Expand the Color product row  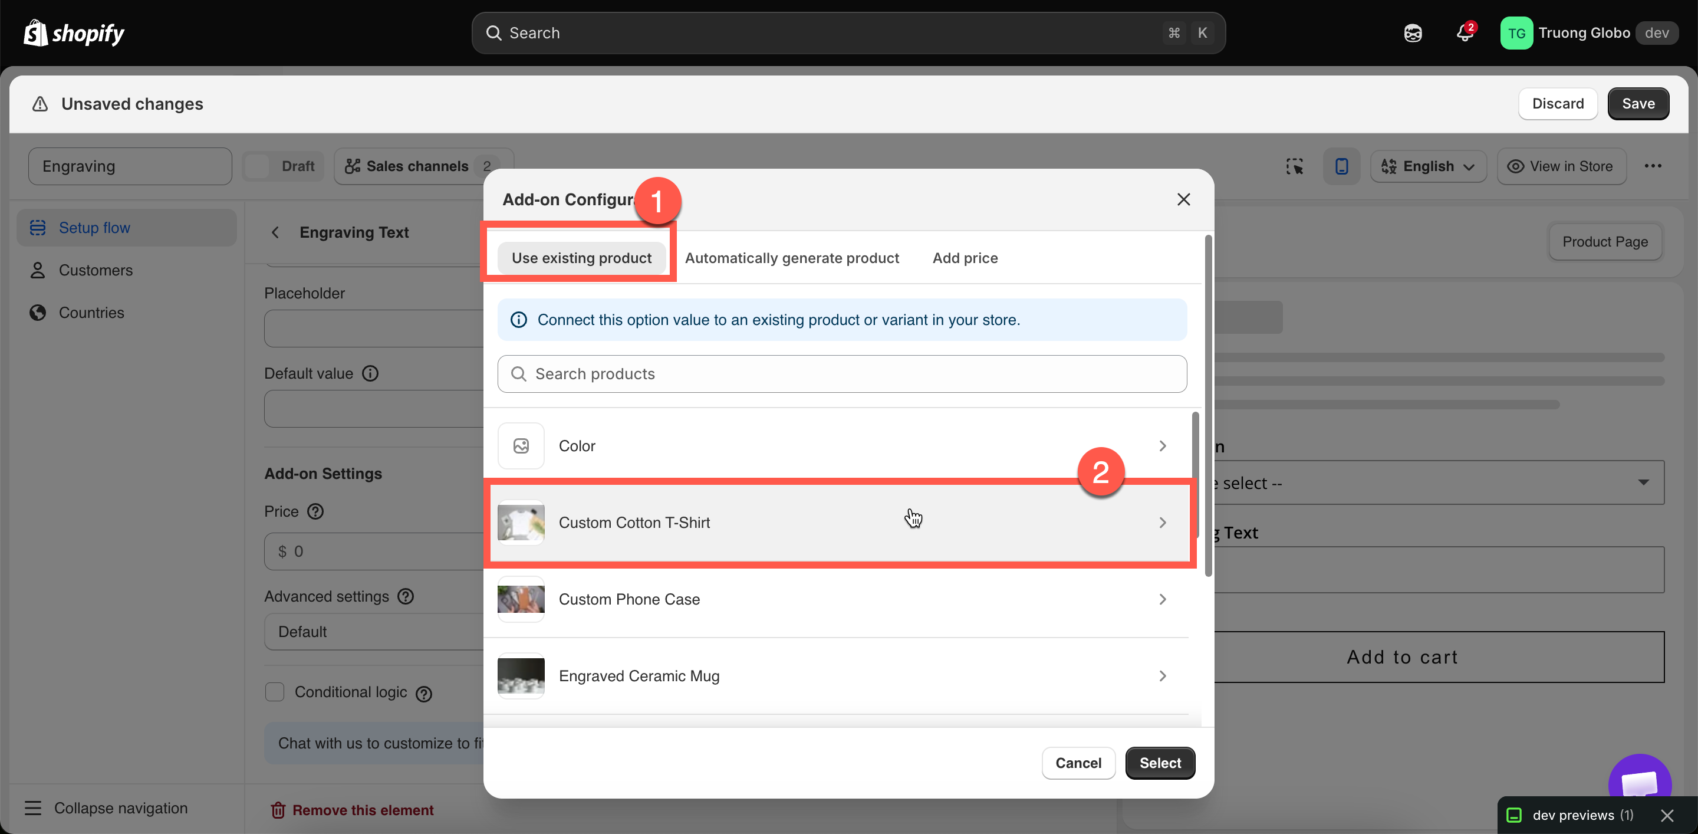[x=836, y=446]
